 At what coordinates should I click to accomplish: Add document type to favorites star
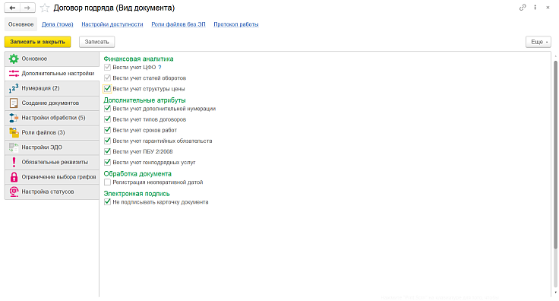[45, 8]
